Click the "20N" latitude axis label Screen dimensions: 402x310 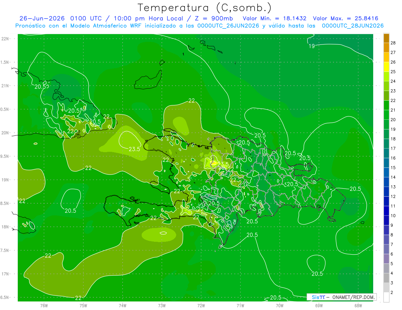[x=5, y=133]
